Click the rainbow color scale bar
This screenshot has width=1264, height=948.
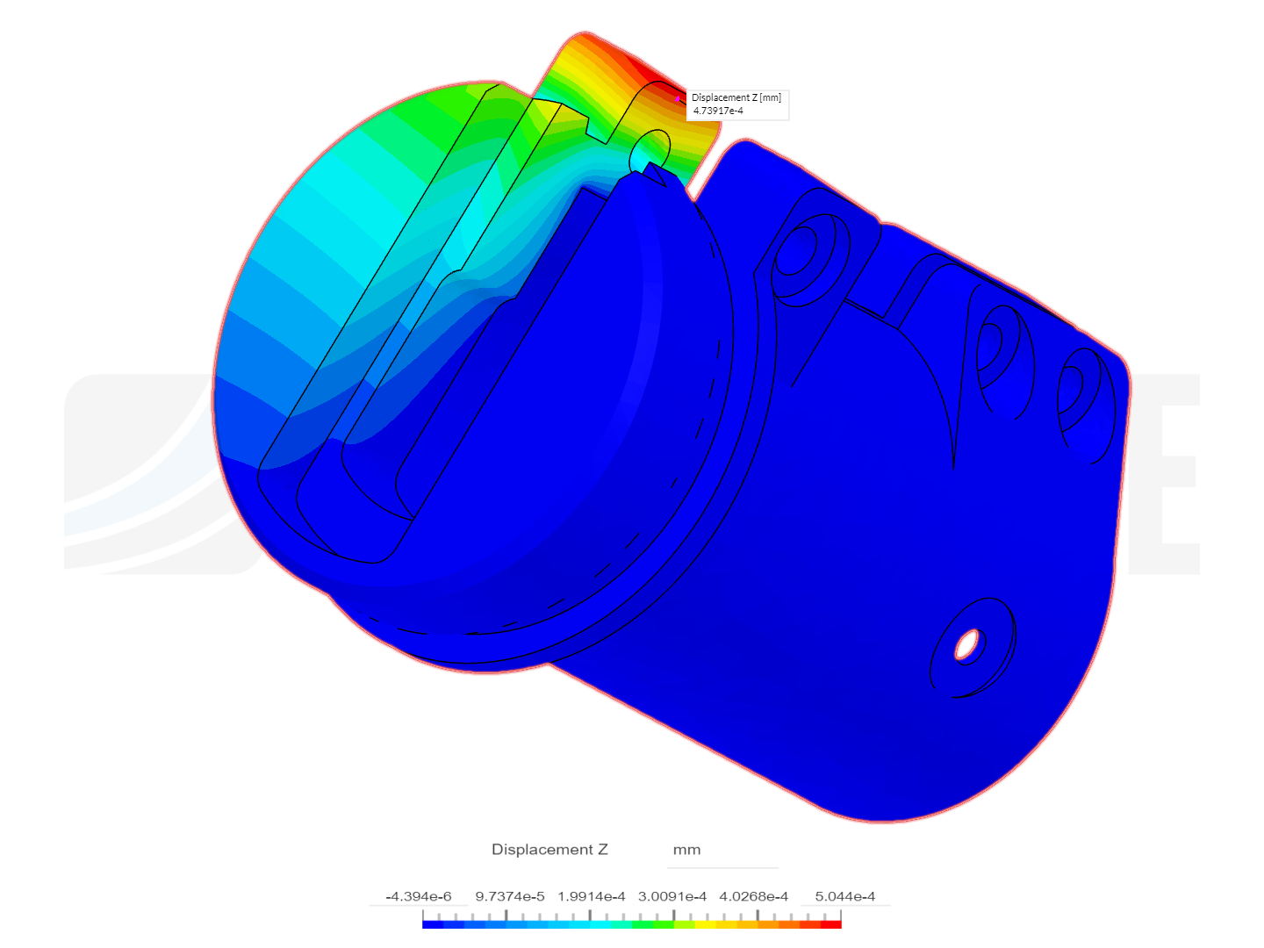point(632,924)
